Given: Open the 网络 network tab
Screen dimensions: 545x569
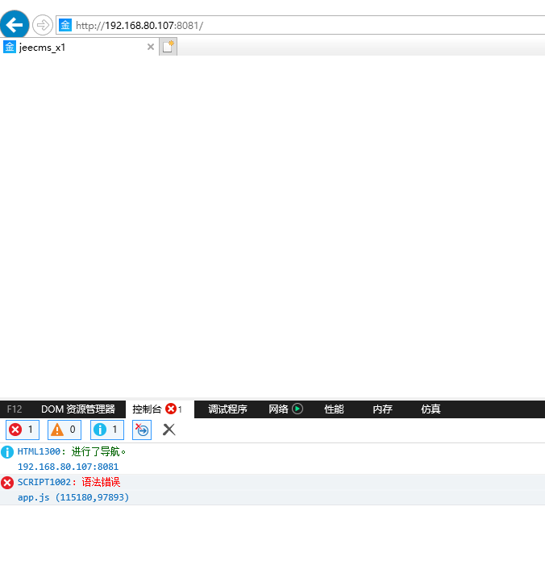Looking at the screenshot, I should 278,409.
